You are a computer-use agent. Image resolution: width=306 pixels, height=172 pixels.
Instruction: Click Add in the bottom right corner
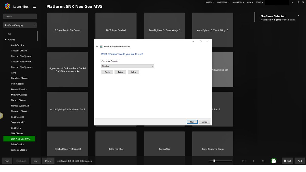coord(300,161)
